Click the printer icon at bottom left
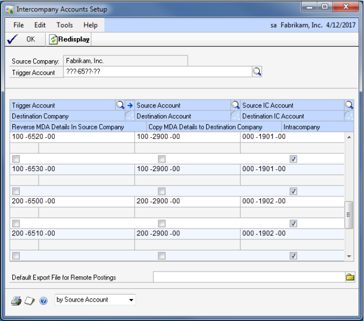 point(16,301)
